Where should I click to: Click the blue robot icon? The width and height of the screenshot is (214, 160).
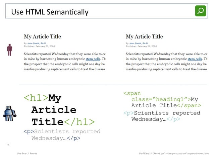click(x=9, y=113)
